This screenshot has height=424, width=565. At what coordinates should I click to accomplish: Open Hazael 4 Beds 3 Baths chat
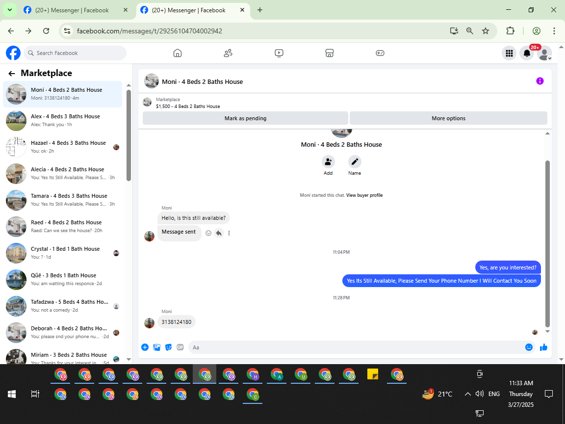(x=63, y=147)
